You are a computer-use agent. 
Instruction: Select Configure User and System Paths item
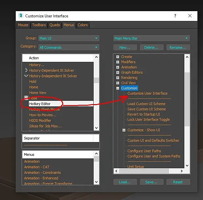point(154,156)
